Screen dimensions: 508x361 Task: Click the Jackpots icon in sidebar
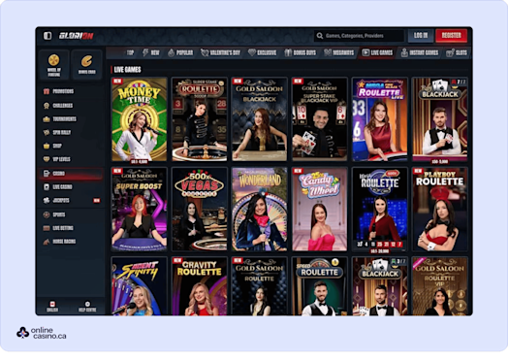point(47,201)
